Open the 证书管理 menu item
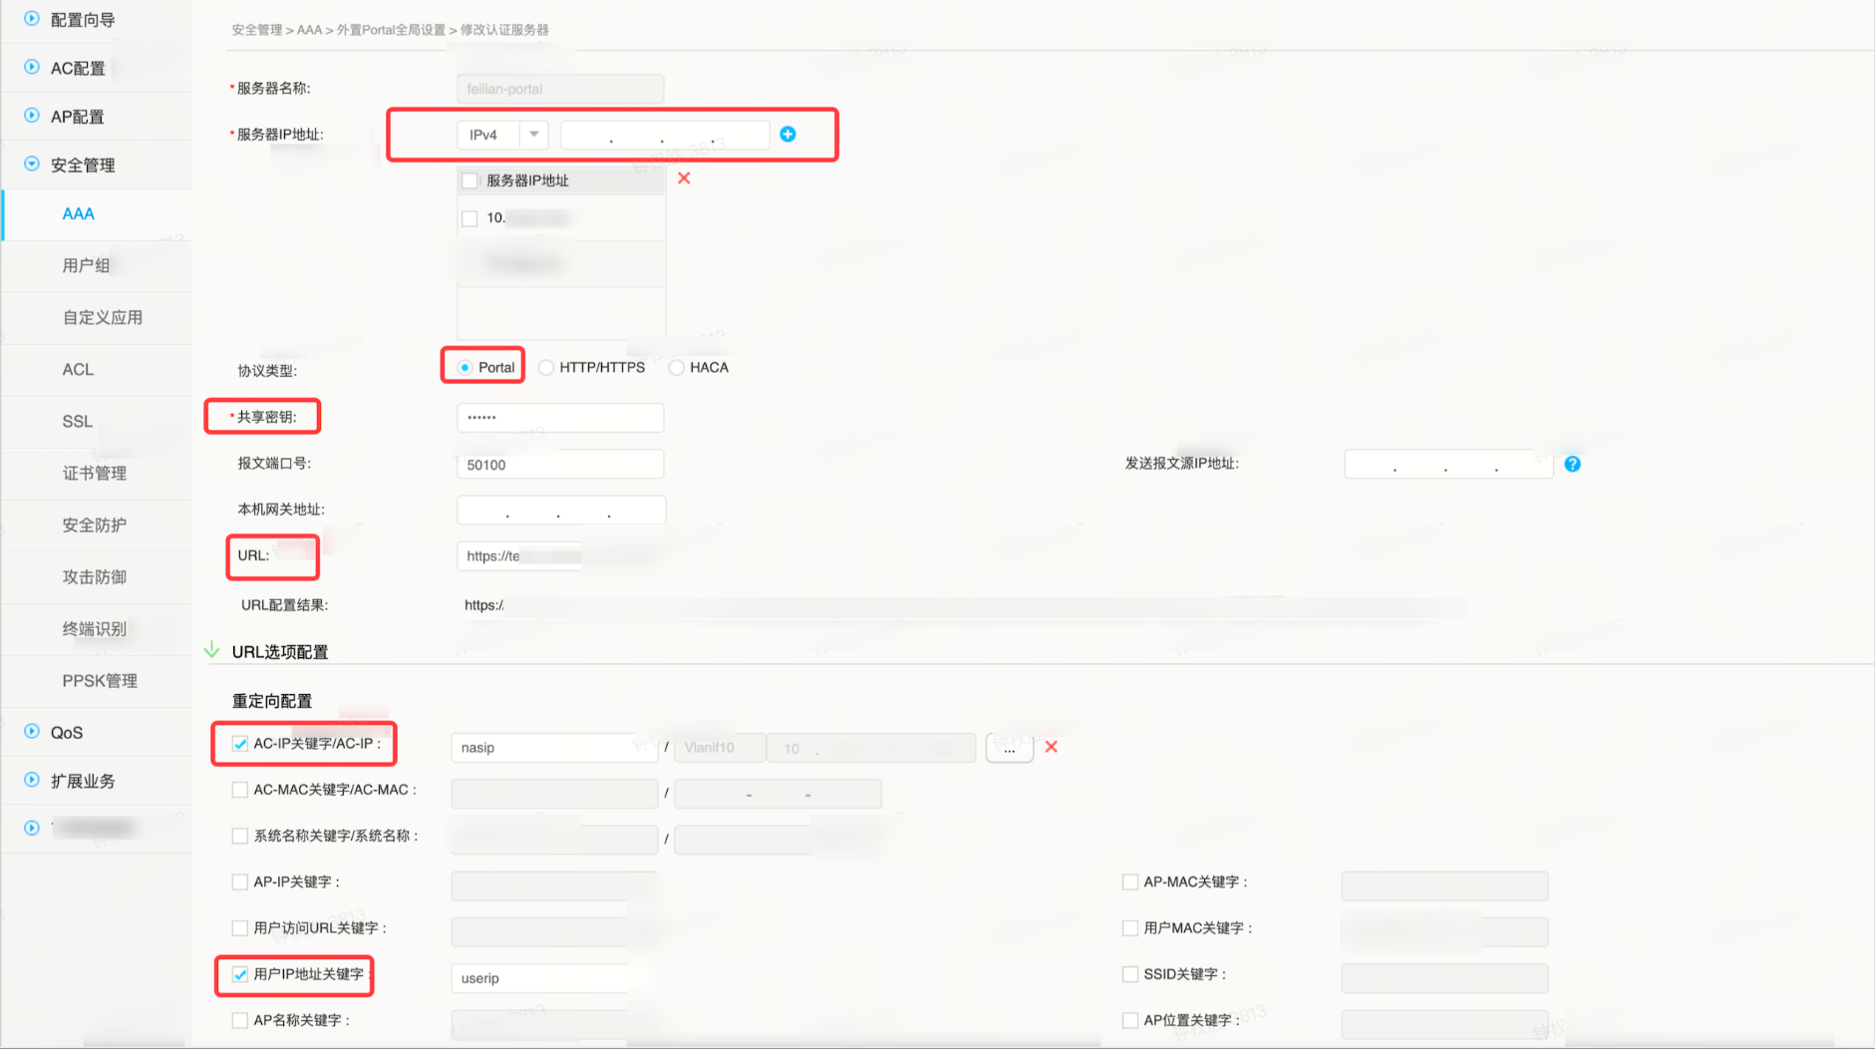 click(95, 473)
